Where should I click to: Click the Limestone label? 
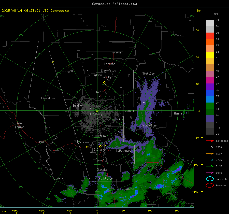pyautogui.click(x=48, y=98)
